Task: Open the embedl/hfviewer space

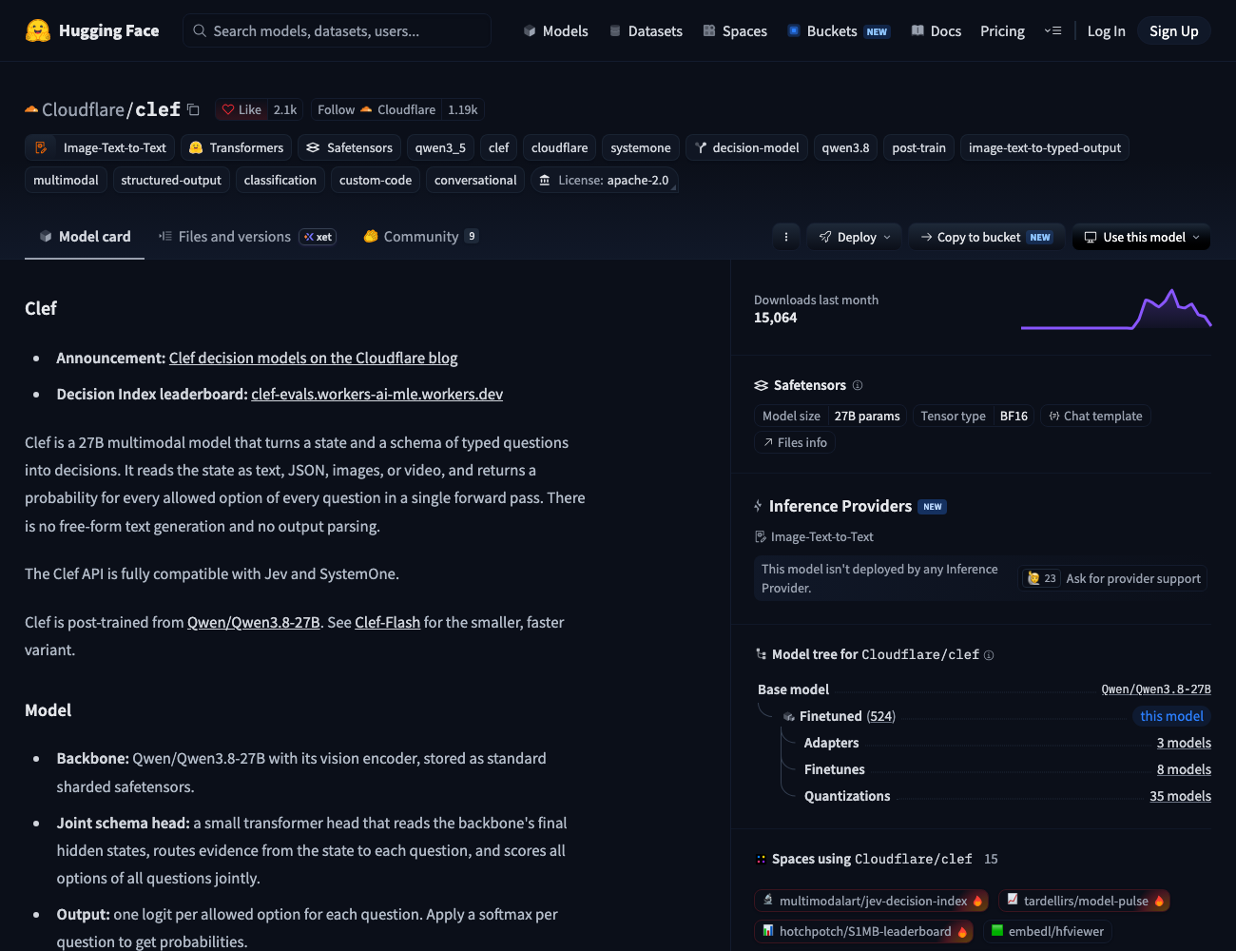Action: click(1048, 931)
